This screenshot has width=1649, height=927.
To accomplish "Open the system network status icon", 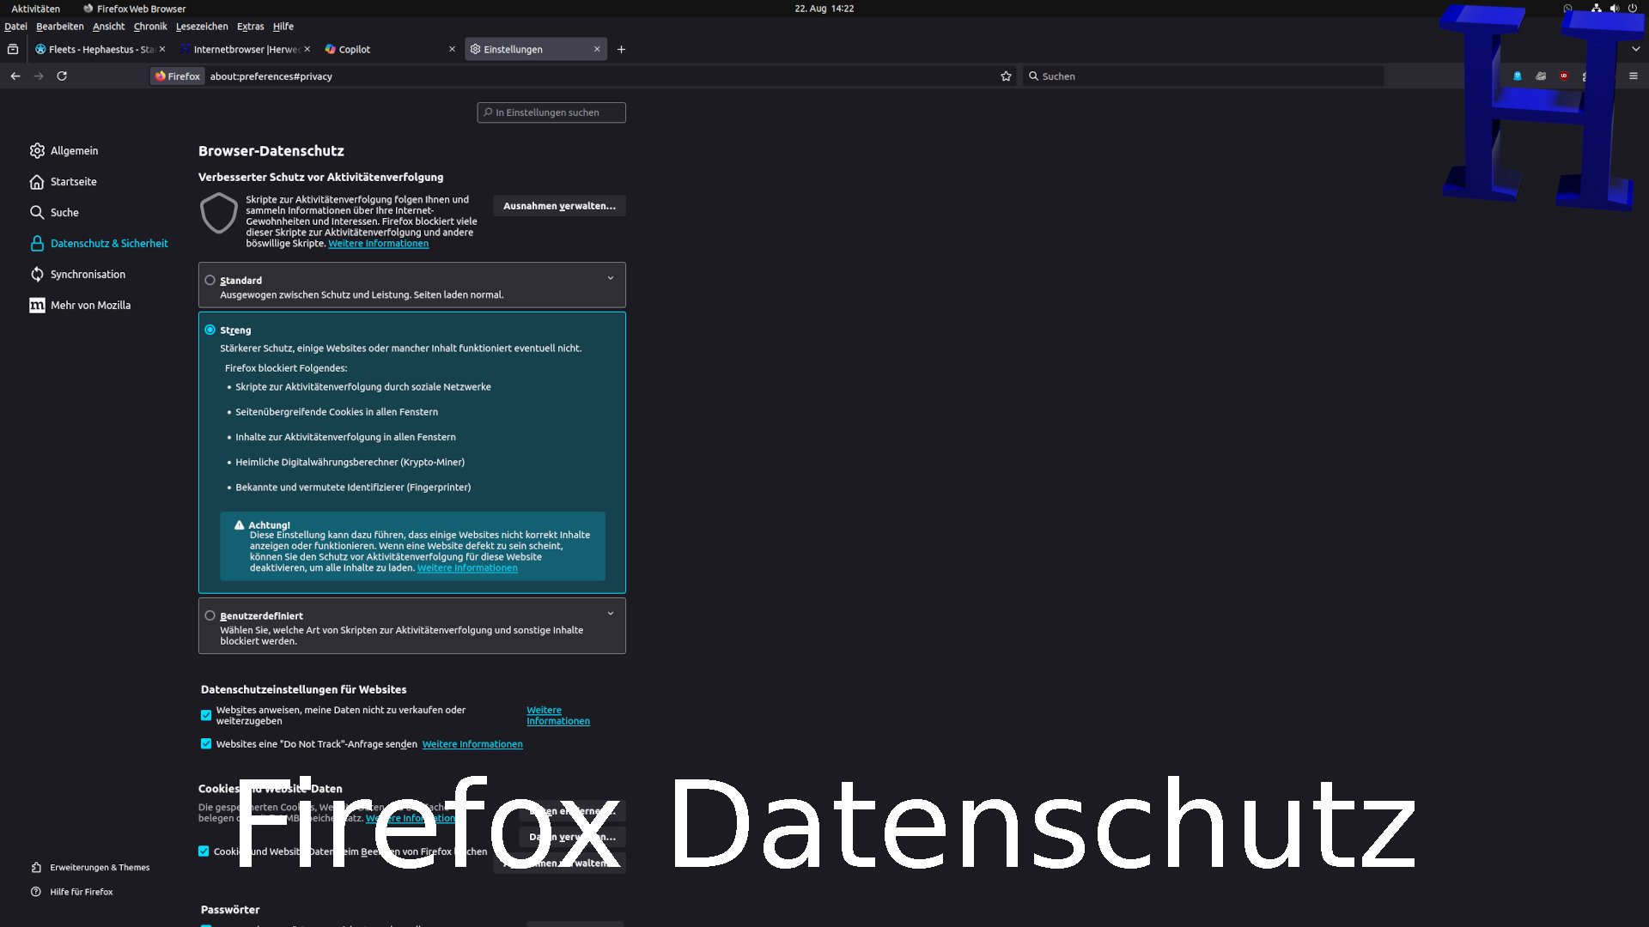I will pos(1596,8).
